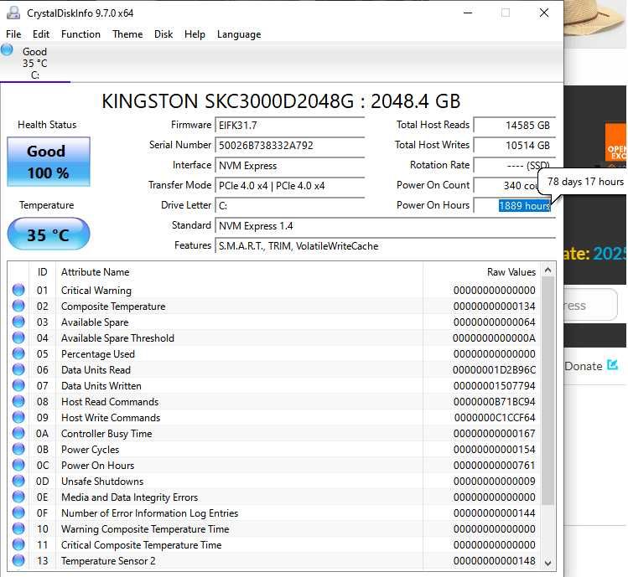Click status orb for Composite Temperature row
The height and width of the screenshot is (577, 628).
pos(18,307)
